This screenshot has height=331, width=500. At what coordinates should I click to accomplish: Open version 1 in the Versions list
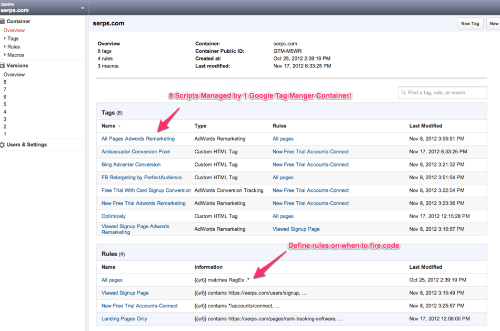(x=5, y=134)
